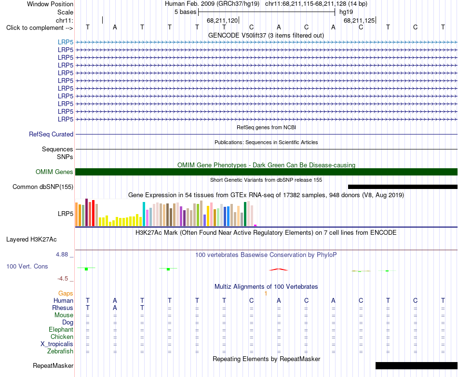
Task: Click the "A" base in the Rhesus alignment row
Action: (x=115, y=308)
